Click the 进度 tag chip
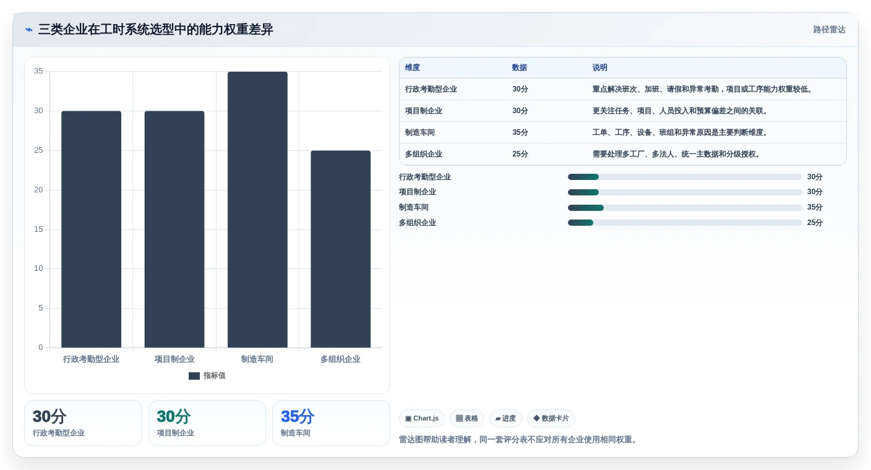This screenshot has height=470, width=871. click(505, 419)
